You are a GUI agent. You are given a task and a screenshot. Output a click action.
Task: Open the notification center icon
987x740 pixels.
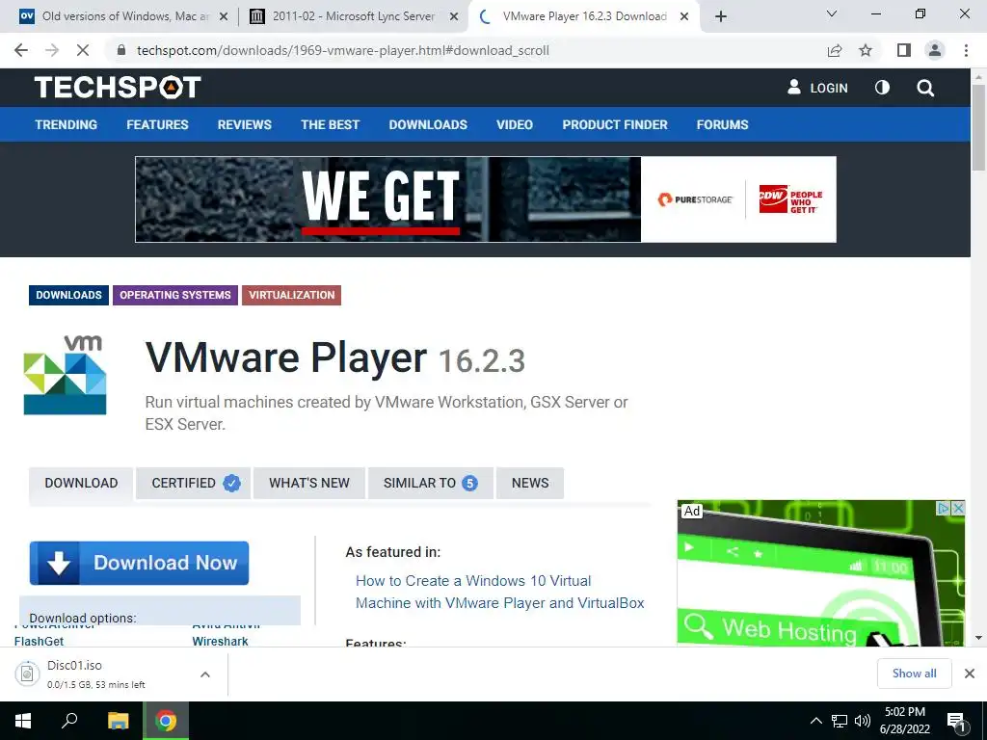click(956, 722)
